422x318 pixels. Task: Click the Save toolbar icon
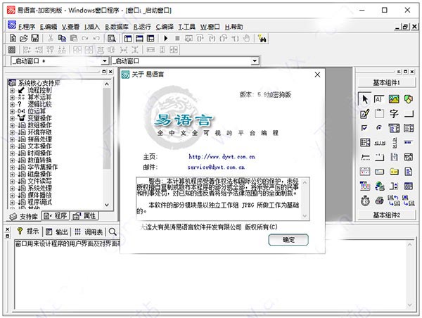35,38
